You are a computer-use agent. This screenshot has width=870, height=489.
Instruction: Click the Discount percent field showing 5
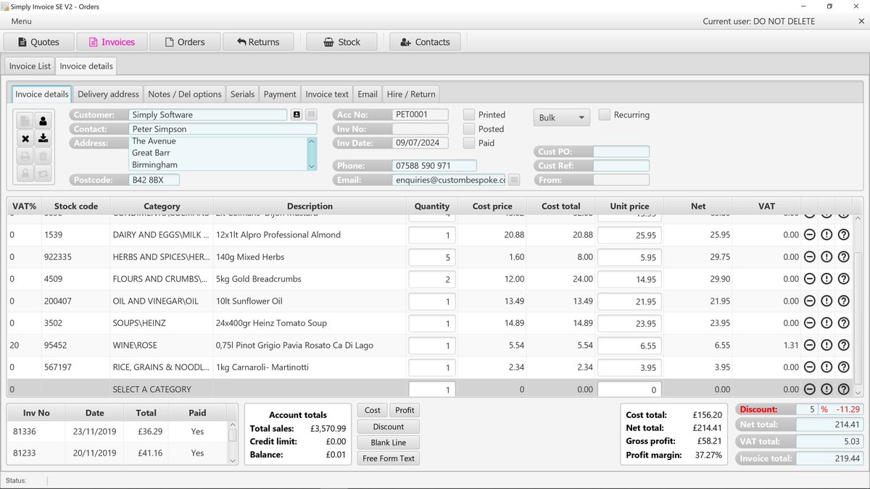(806, 409)
